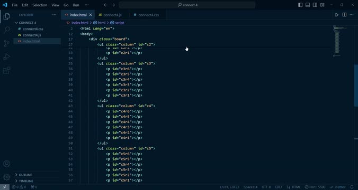Select the index.html editor tab

click(78, 15)
